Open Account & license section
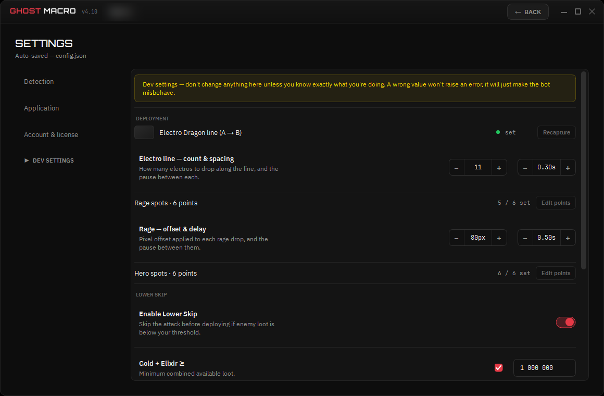 (x=51, y=135)
